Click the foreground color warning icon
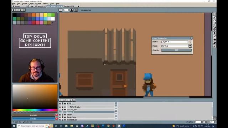This screenshot has height=128, width=228. click(57, 115)
